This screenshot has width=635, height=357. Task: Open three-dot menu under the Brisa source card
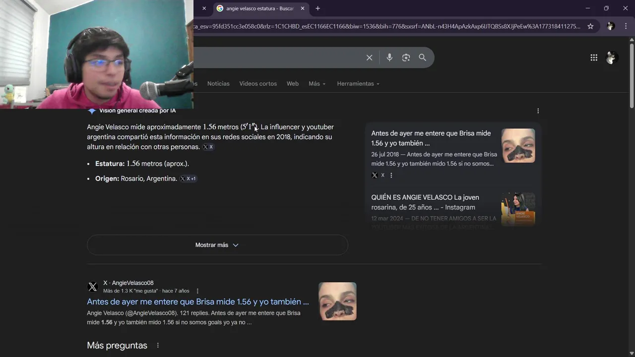[391, 175]
